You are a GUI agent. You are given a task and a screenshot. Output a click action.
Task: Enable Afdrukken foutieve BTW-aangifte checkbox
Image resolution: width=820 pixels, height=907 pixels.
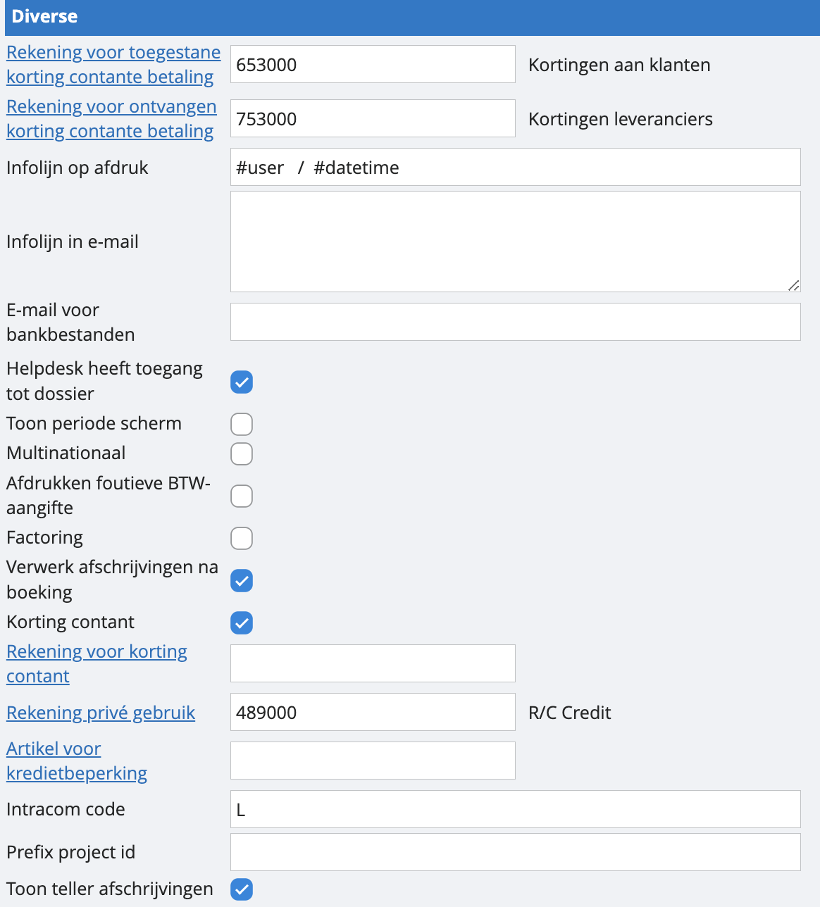(242, 496)
